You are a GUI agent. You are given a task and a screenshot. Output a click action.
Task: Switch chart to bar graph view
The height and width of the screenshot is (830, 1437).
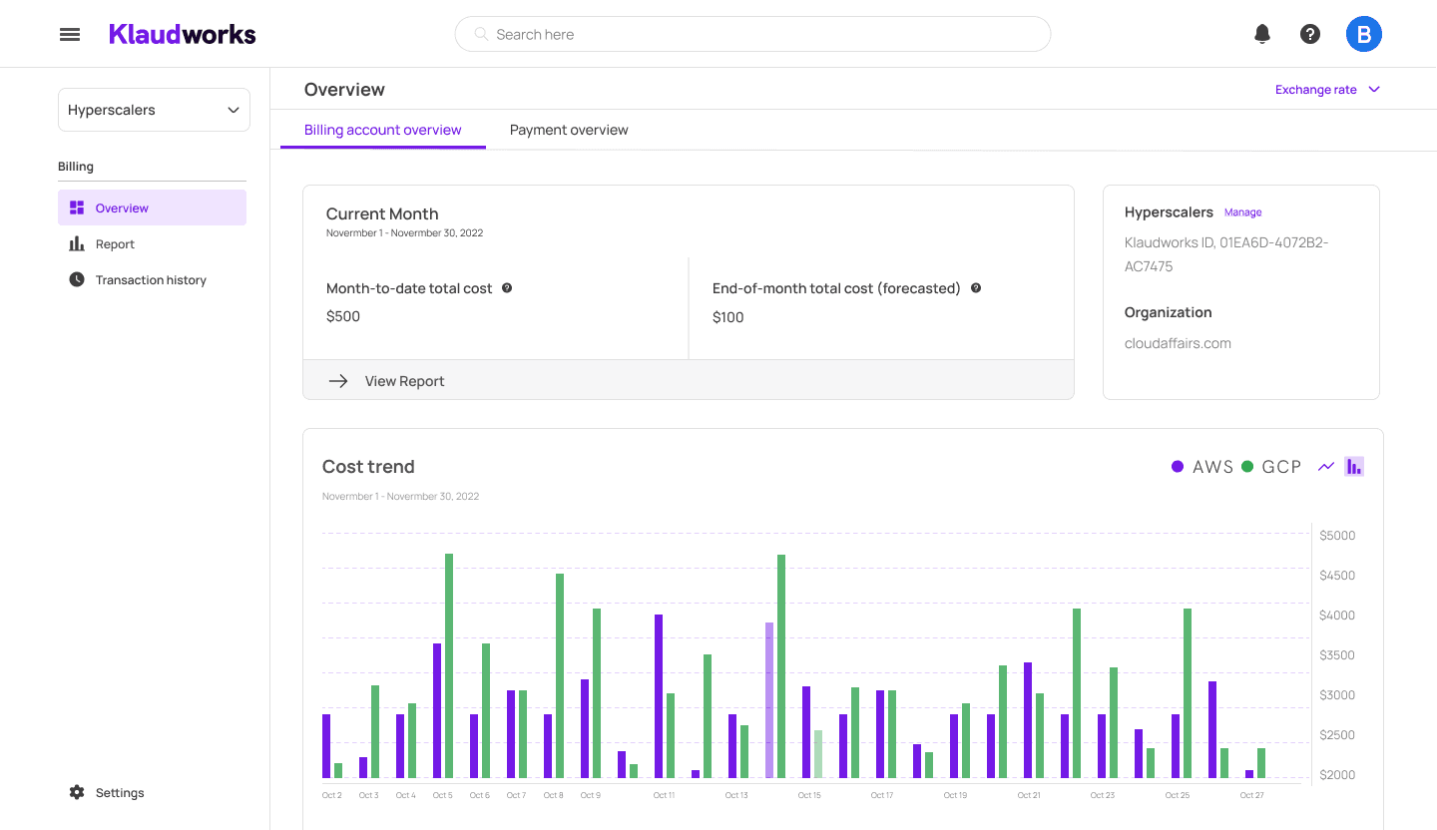pos(1354,466)
